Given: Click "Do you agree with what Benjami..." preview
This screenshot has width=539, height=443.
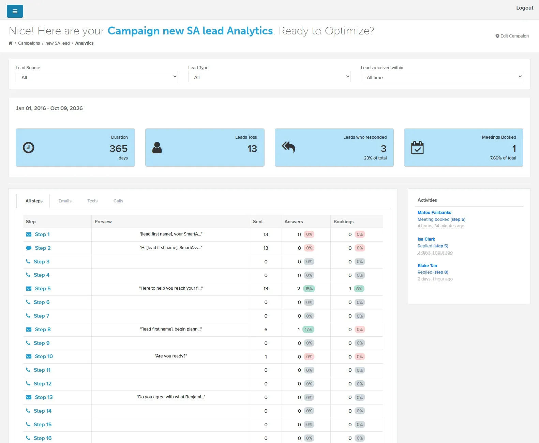Looking at the screenshot, I should tap(171, 397).
